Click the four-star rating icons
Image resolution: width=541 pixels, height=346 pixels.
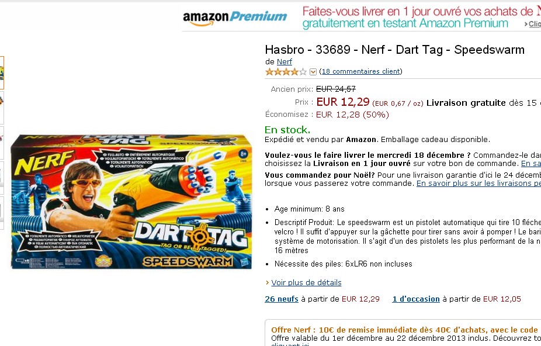pos(286,72)
